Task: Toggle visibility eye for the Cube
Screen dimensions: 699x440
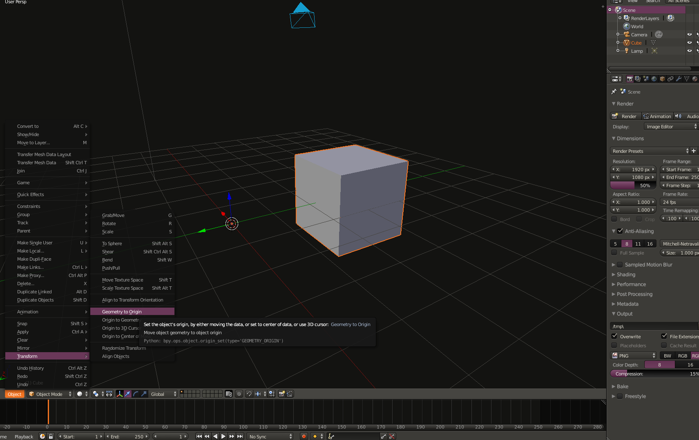Action: click(x=690, y=42)
